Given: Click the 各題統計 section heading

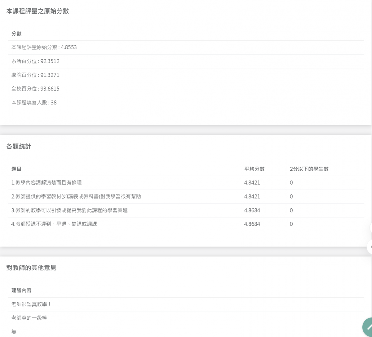Looking at the screenshot, I should click(19, 147).
